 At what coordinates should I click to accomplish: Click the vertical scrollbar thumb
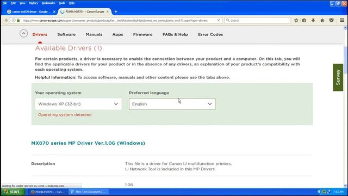(345, 60)
